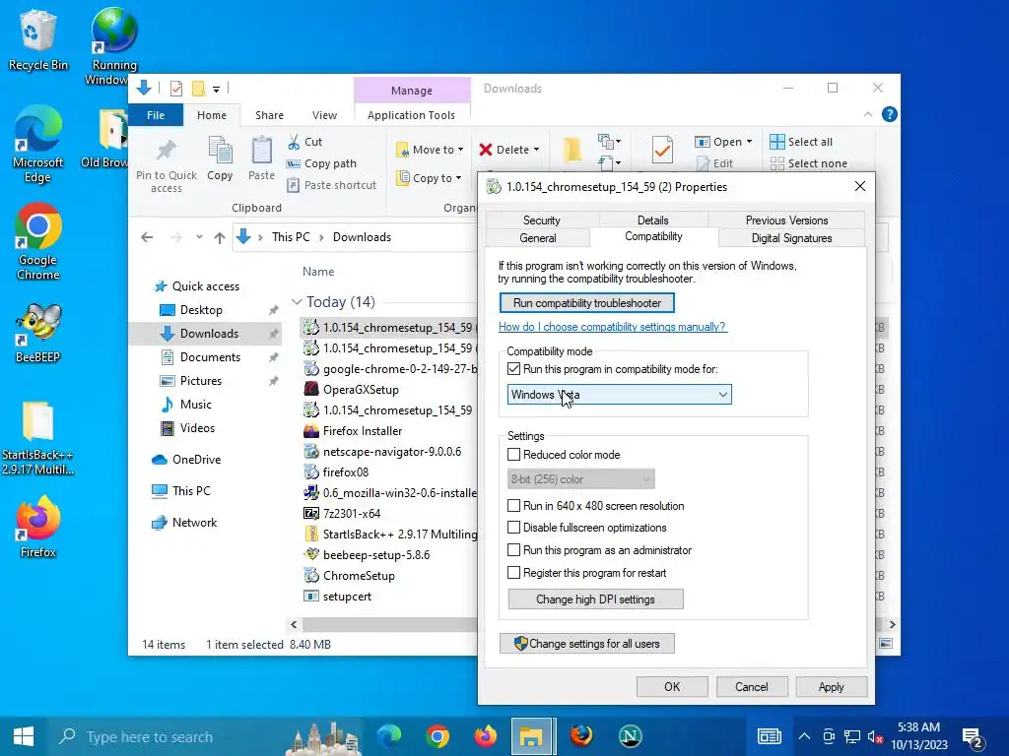Enable Reduced color mode checkbox

click(x=513, y=455)
